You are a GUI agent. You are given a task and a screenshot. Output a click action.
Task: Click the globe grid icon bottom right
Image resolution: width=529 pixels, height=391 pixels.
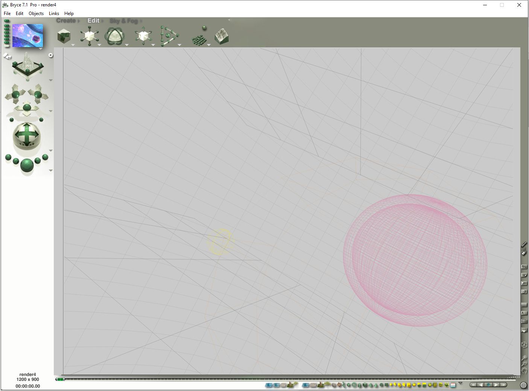click(x=523, y=385)
